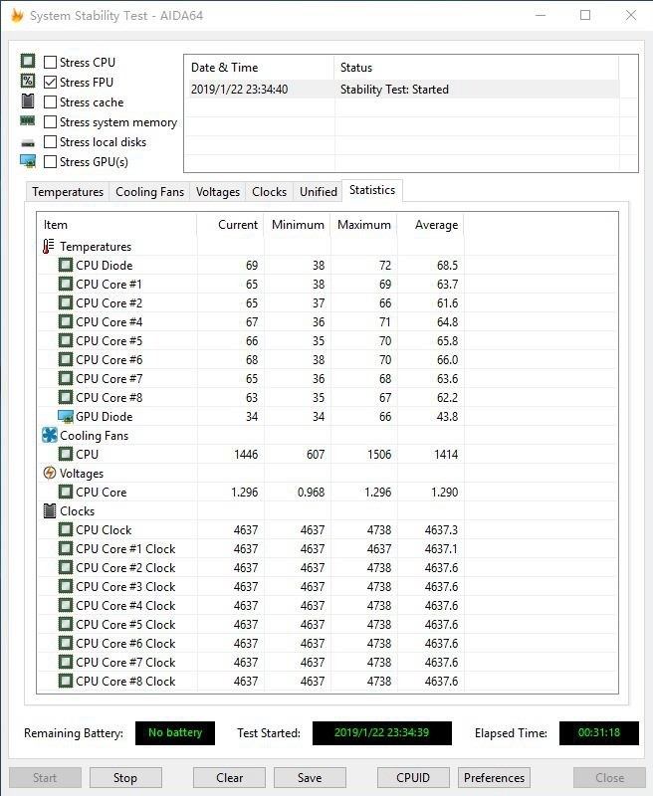653x796 pixels.
Task: Click the disabled Start button
Action: pyautogui.click(x=45, y=778)
